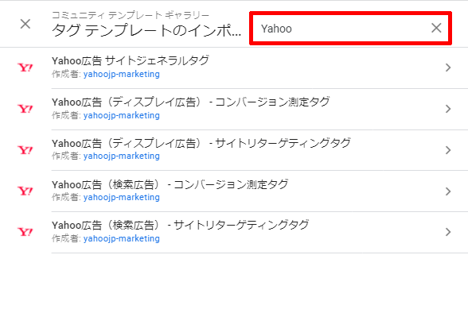This screenshot has height=336, width=468.
Task: Select Yahoo広告（検索広告）コンバージョン測定タグ title
Action: (170, 184)
